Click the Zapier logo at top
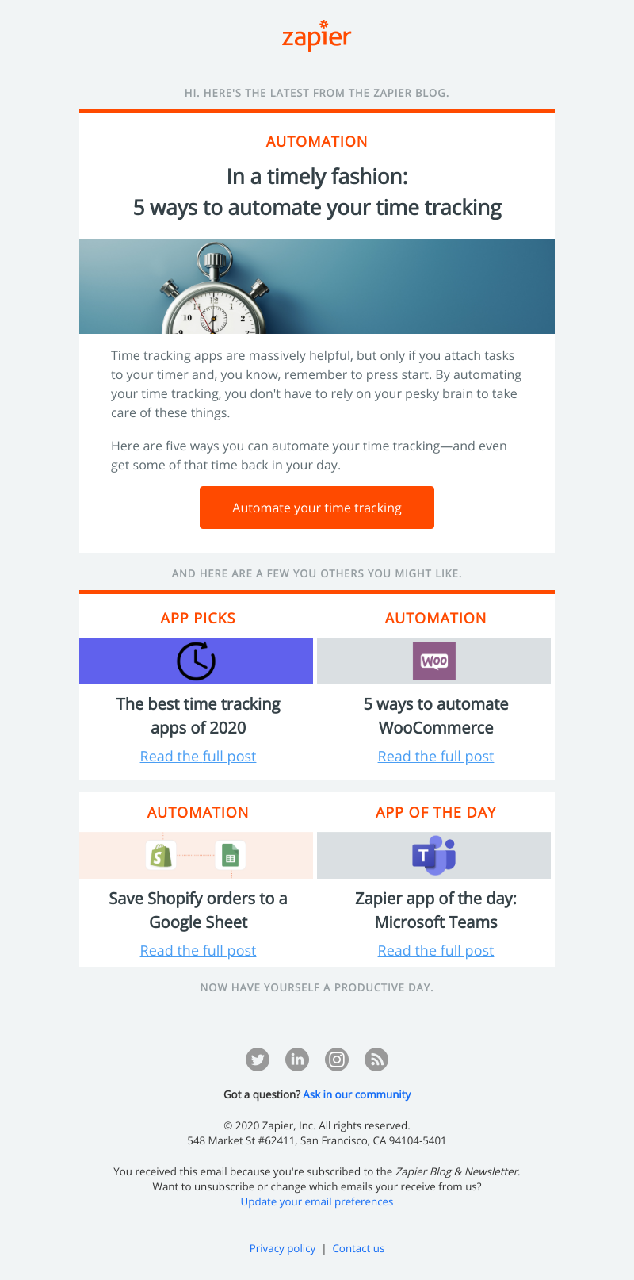Image resolution: width=634 pixels, height=1280 pixels. pyautogui.click(x=317, y=36)
